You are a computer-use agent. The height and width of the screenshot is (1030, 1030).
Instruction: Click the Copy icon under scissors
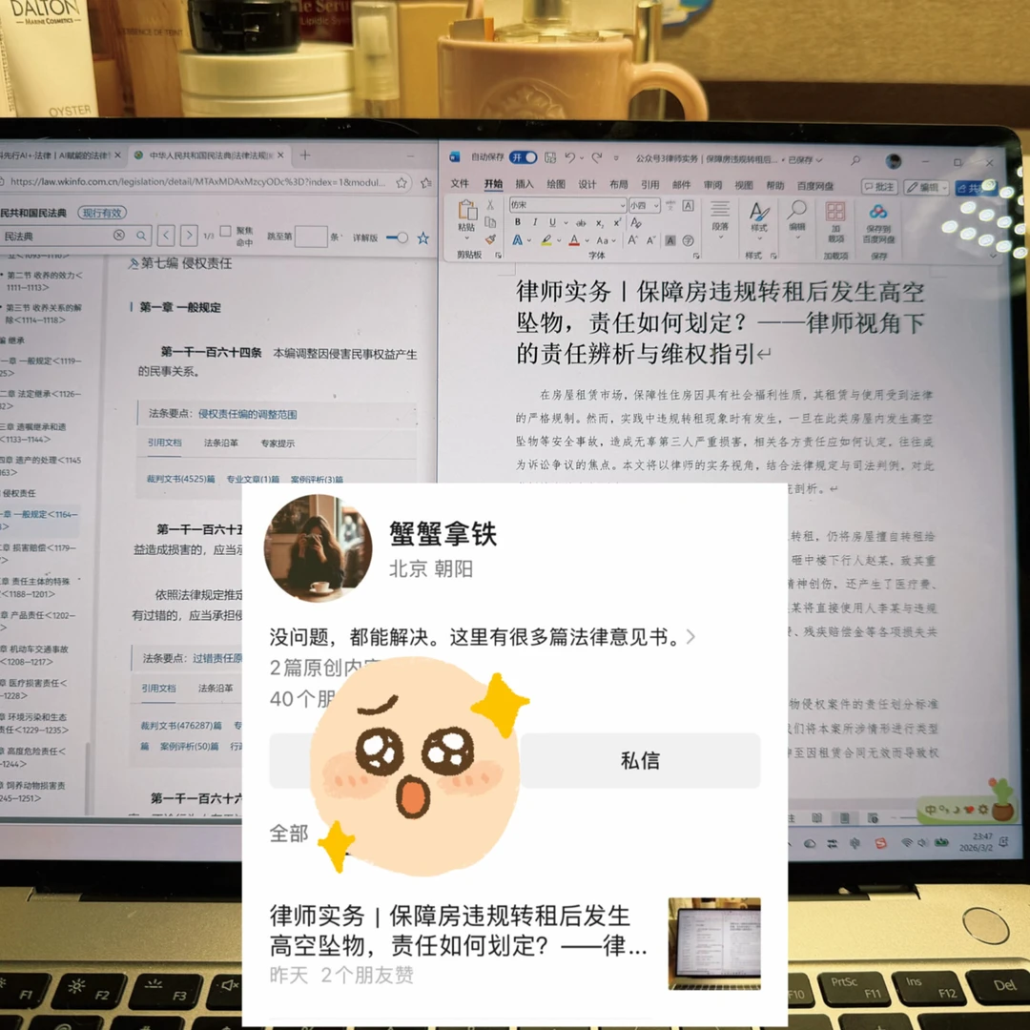point(489,222)
